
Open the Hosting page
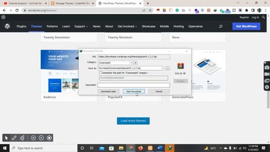click(x=178, y=26)
